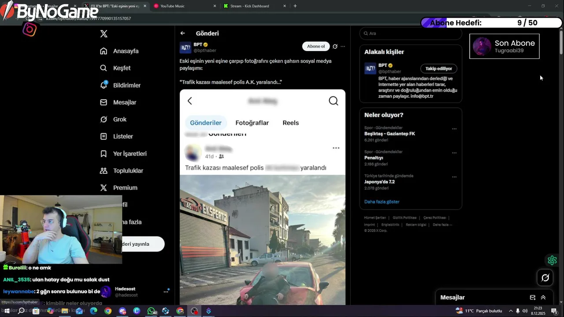The image size is (564, 317).
Task: Open the Japonya'da 7.2 trend
Action: 379,181
